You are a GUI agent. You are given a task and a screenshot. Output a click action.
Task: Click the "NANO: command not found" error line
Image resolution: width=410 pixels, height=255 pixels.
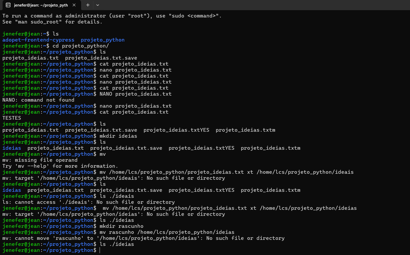click(x=38, y=100)
